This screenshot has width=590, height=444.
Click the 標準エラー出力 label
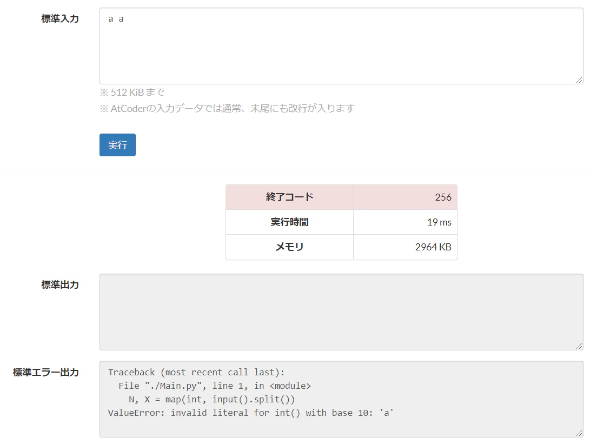46,372
